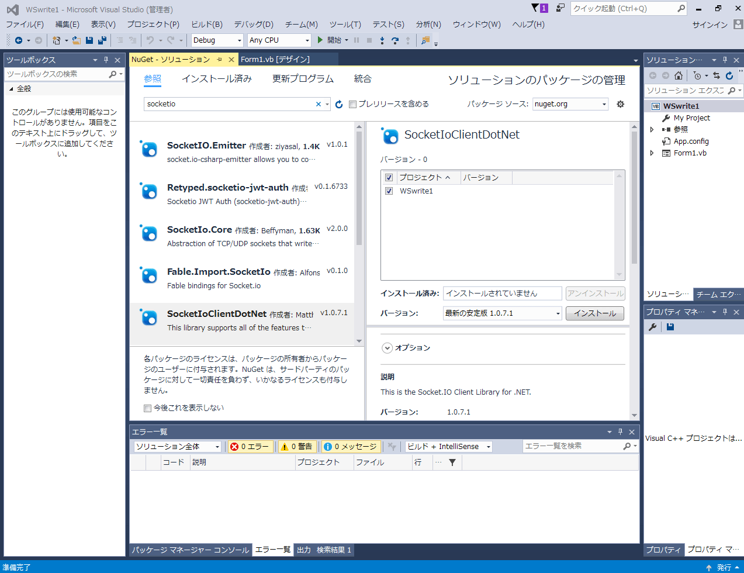Click the インストール button for SocketIoClientDotNet
This screenshot has width=744, height=573.
[594, 313]
